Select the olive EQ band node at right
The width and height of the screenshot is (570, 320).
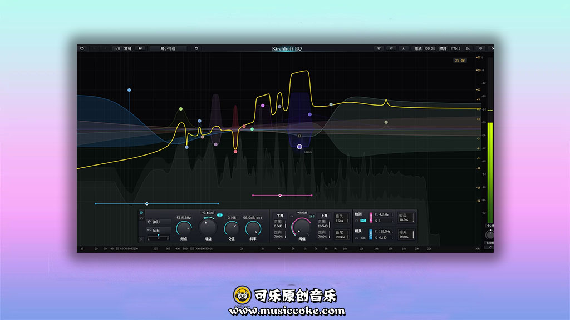[x=386, y=122]
